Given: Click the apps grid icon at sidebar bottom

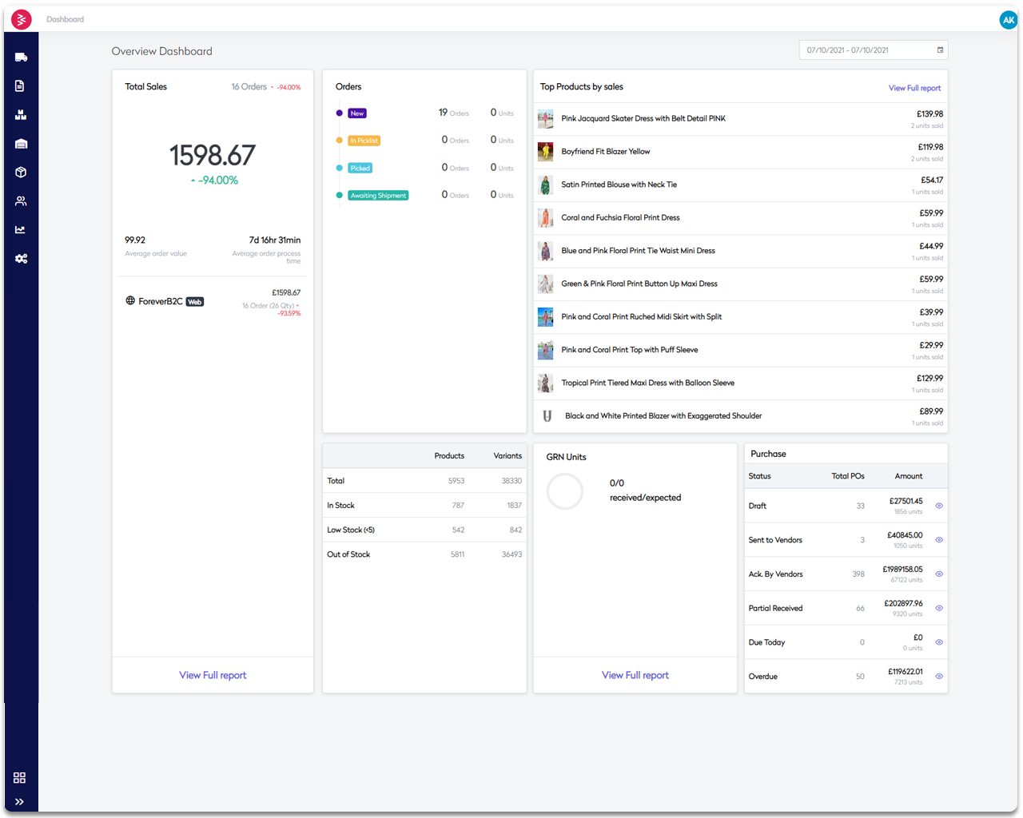Looking at the screenshot, I should coord(19,777).
